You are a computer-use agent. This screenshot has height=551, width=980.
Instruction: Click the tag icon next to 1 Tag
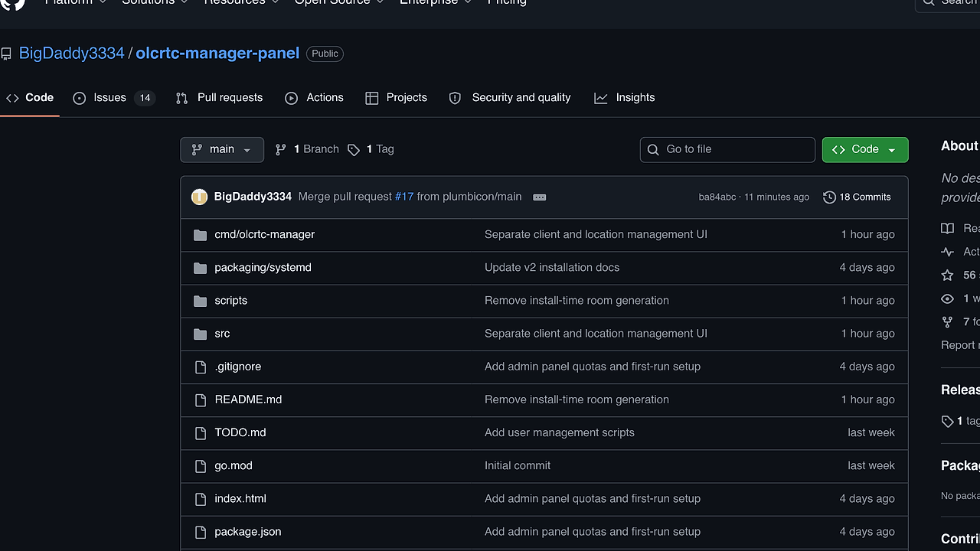[x=354, y=150]
